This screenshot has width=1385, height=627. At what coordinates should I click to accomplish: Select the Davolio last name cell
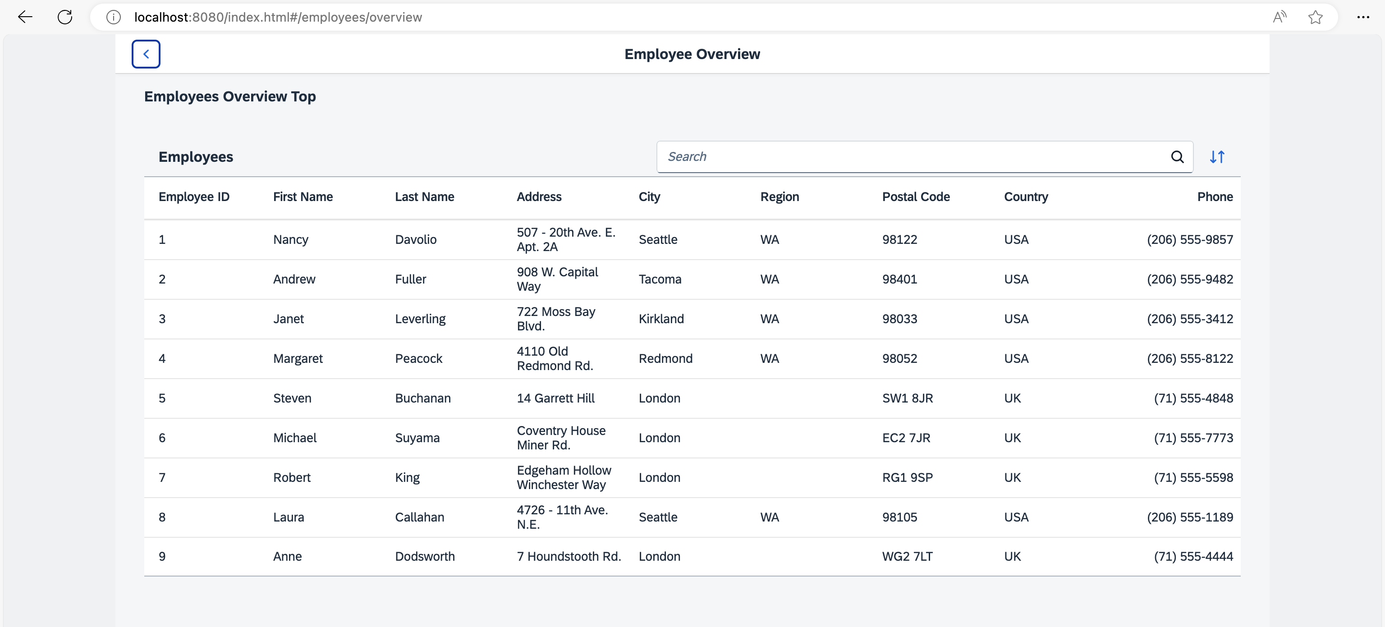point(416,240)
